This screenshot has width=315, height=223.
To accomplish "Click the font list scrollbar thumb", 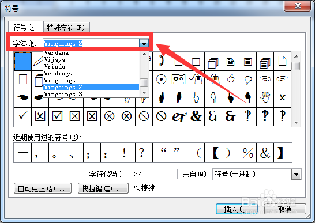I will [x=144, y=82].
